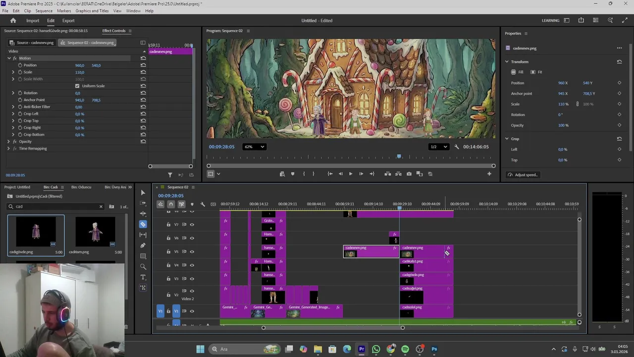Open WhatsApp from the Windows taskbar

[x=376, y=349]
